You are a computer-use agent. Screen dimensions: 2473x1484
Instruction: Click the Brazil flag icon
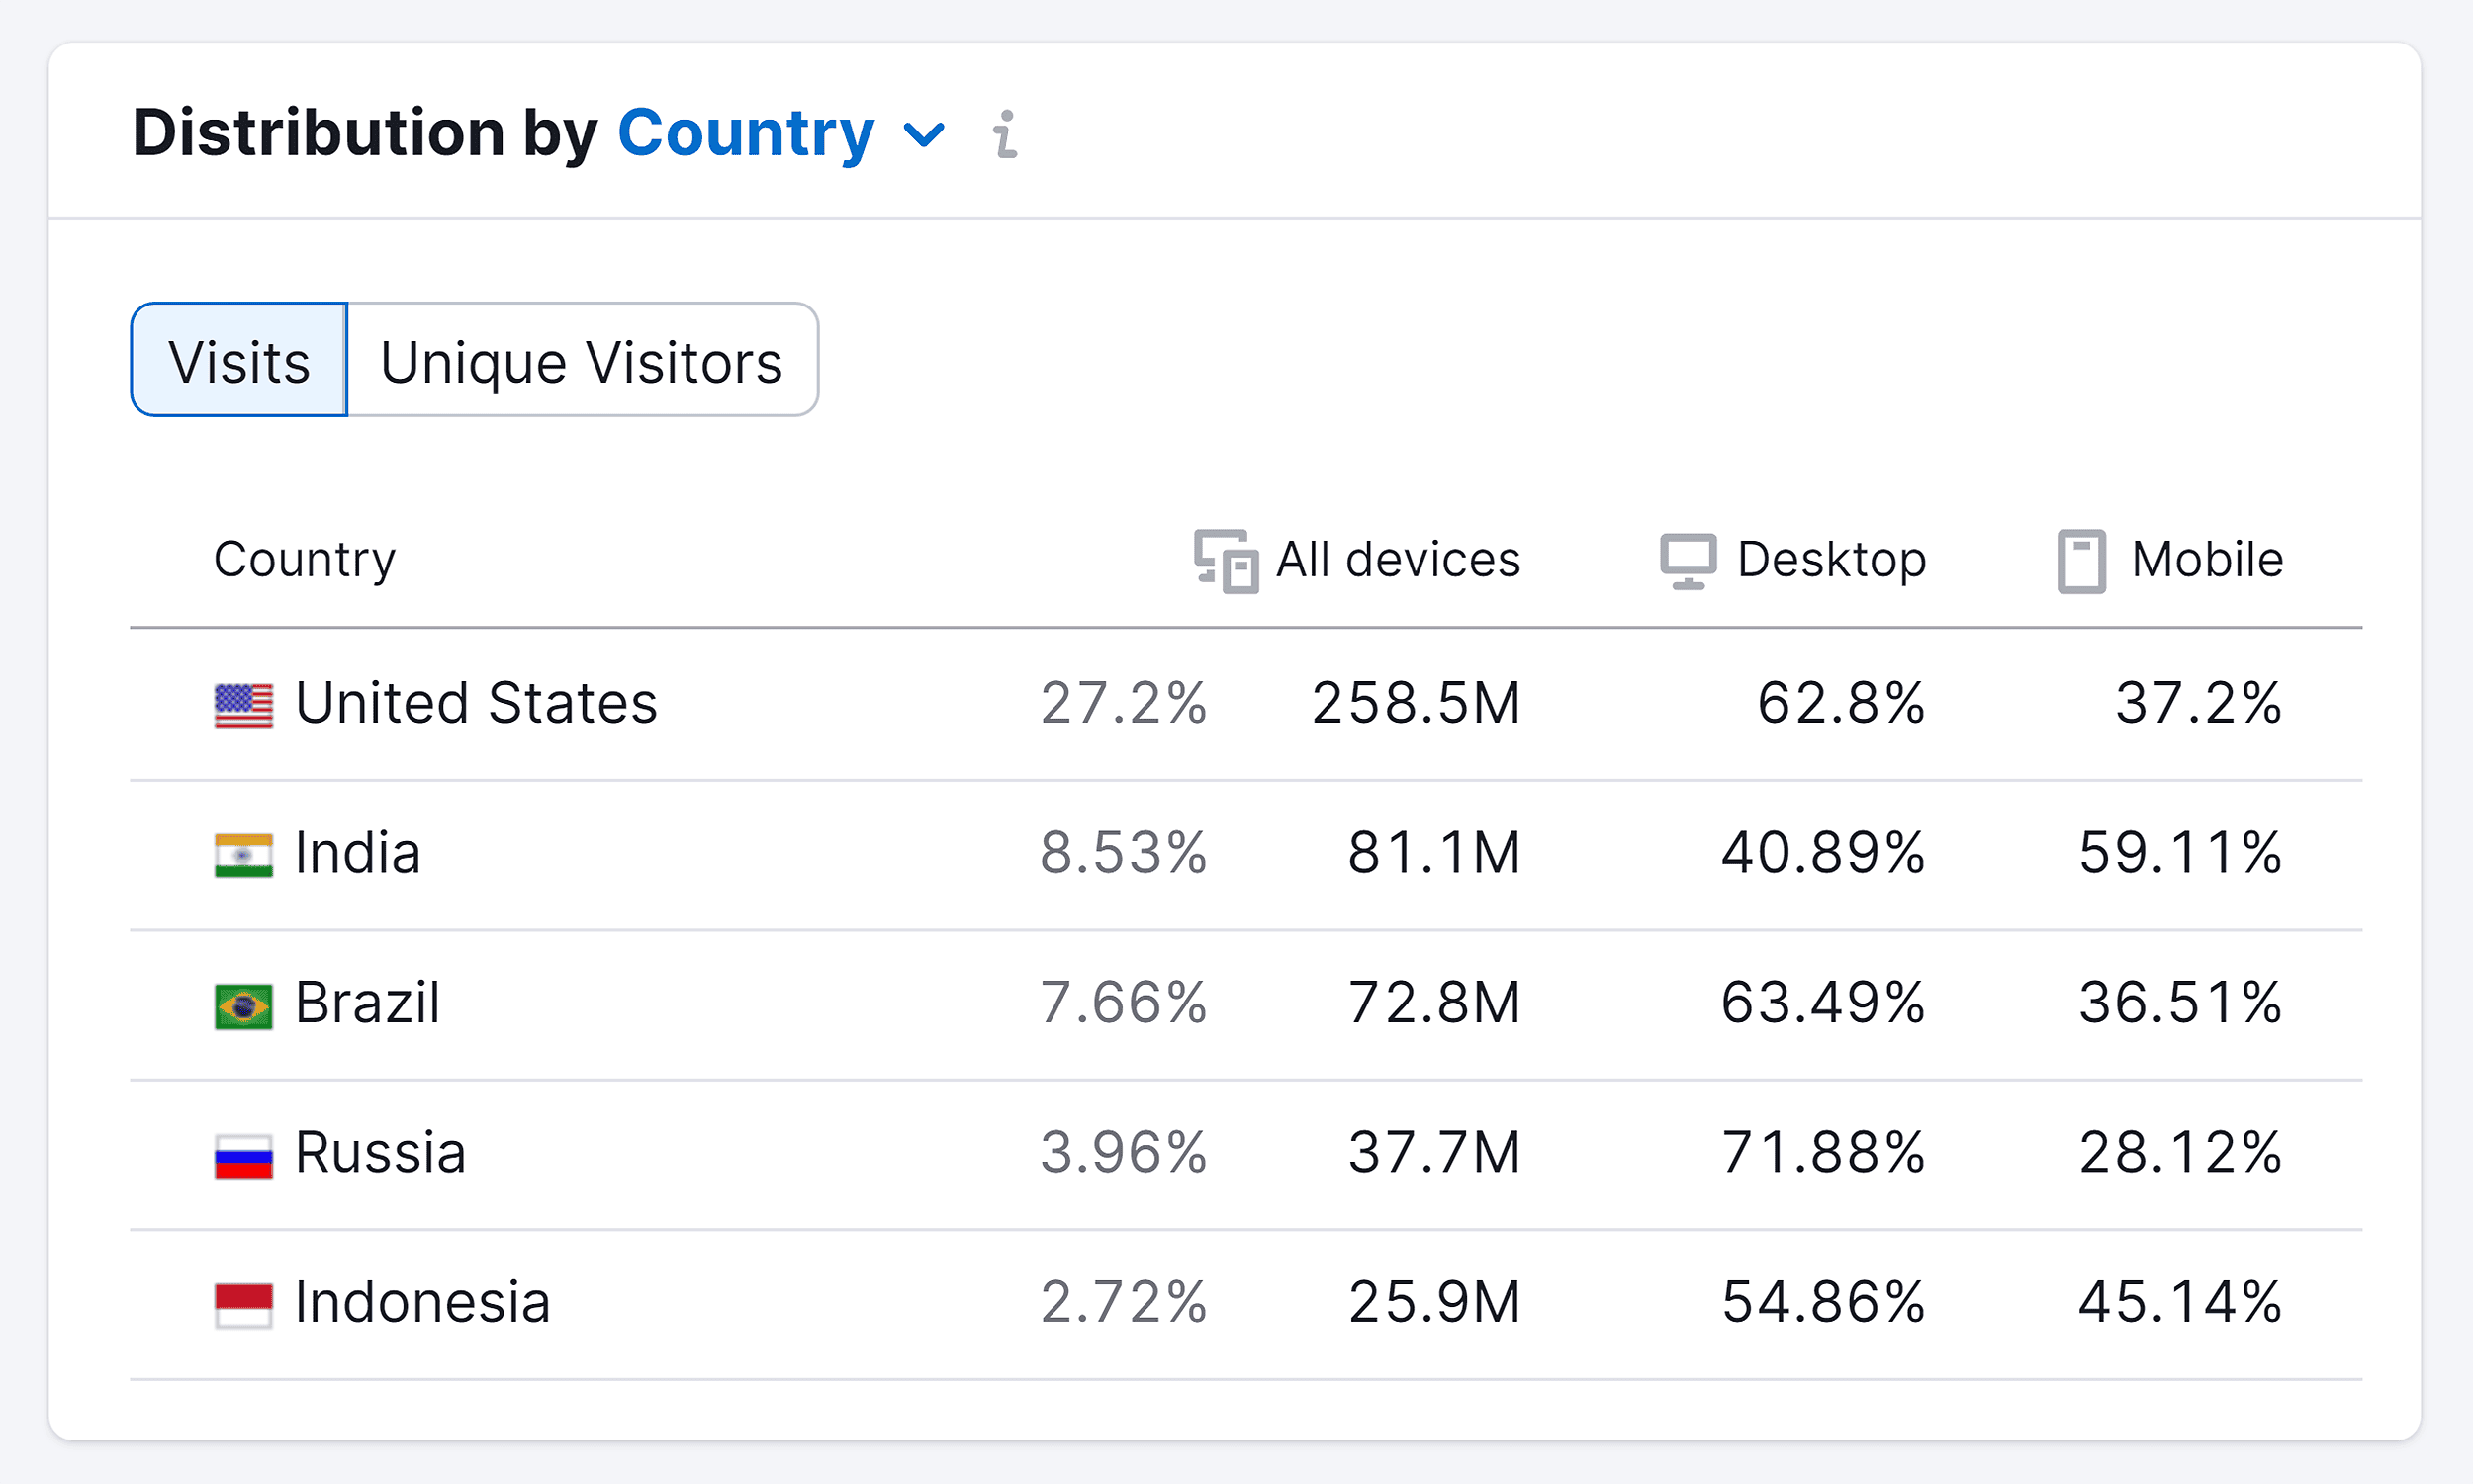[243, 1005]
